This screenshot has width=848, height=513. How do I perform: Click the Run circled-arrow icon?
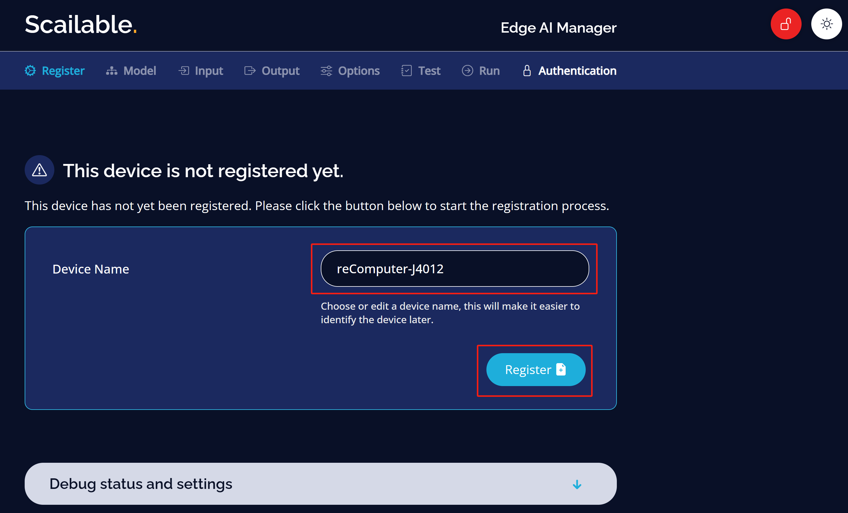click(467, 71)
